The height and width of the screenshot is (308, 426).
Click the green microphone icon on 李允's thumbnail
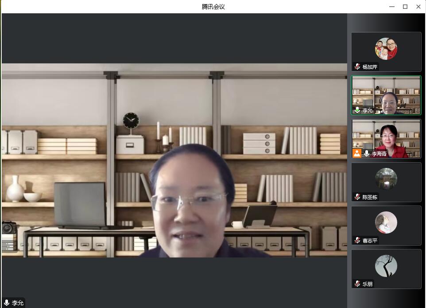tap(357, 110)
